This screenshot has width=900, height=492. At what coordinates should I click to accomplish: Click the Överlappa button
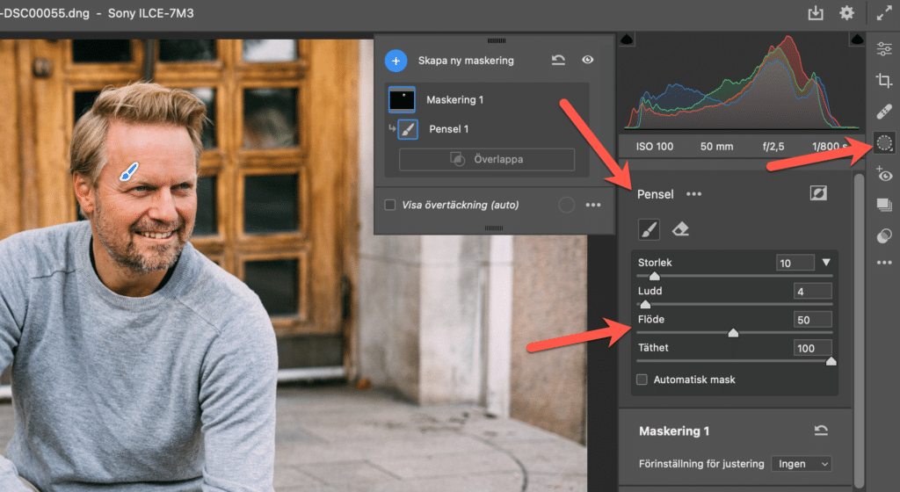[487, 160]
